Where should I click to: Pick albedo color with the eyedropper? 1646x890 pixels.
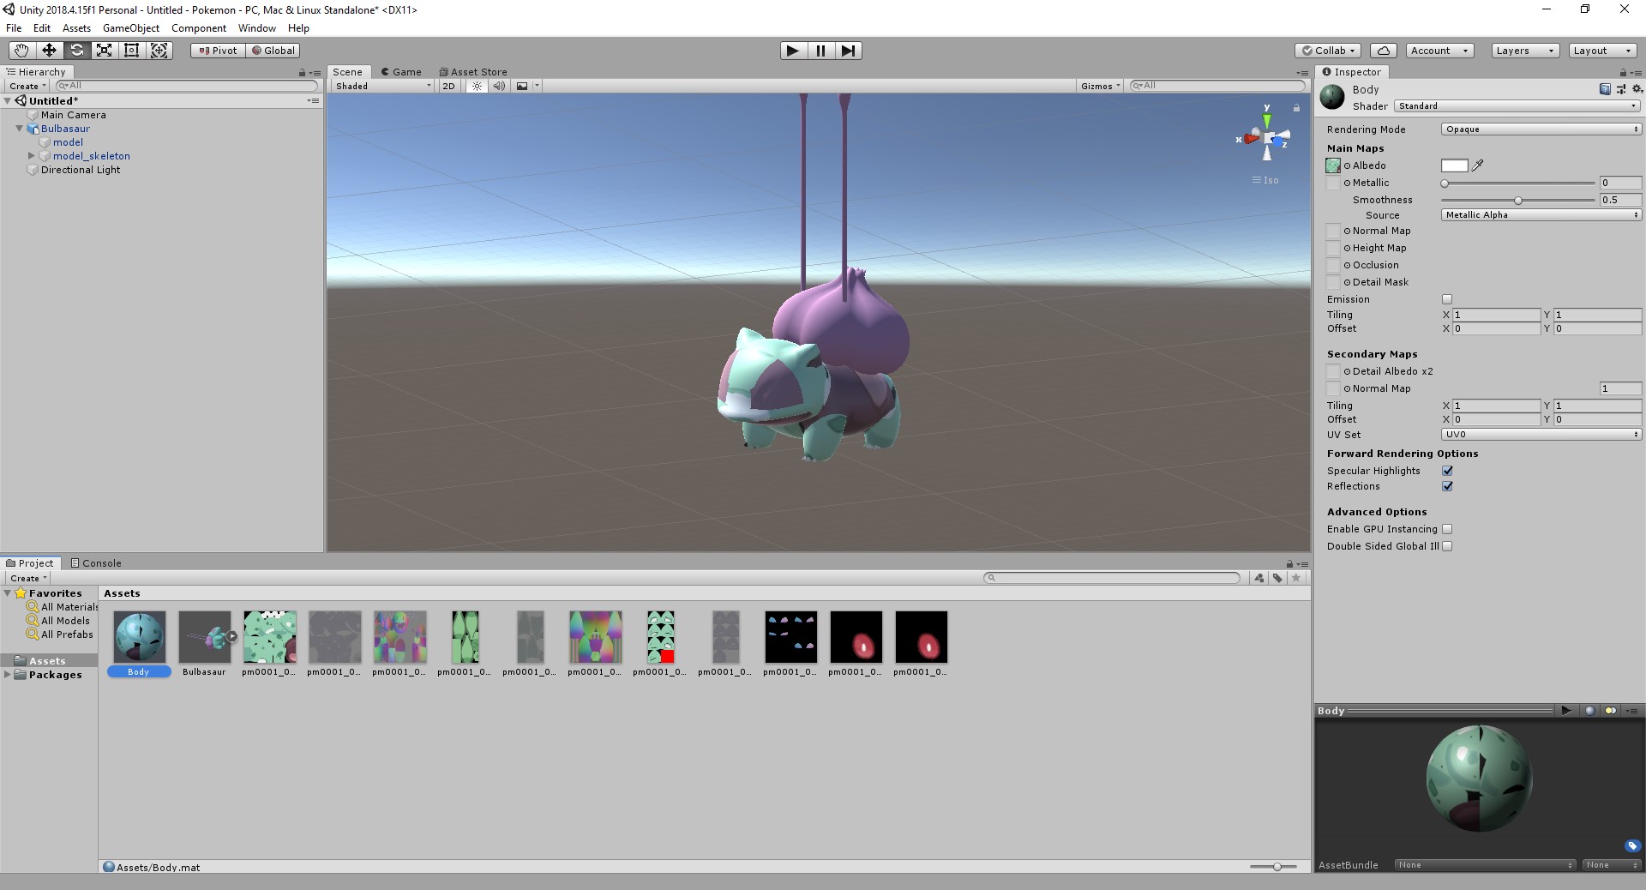point(1478,165)
